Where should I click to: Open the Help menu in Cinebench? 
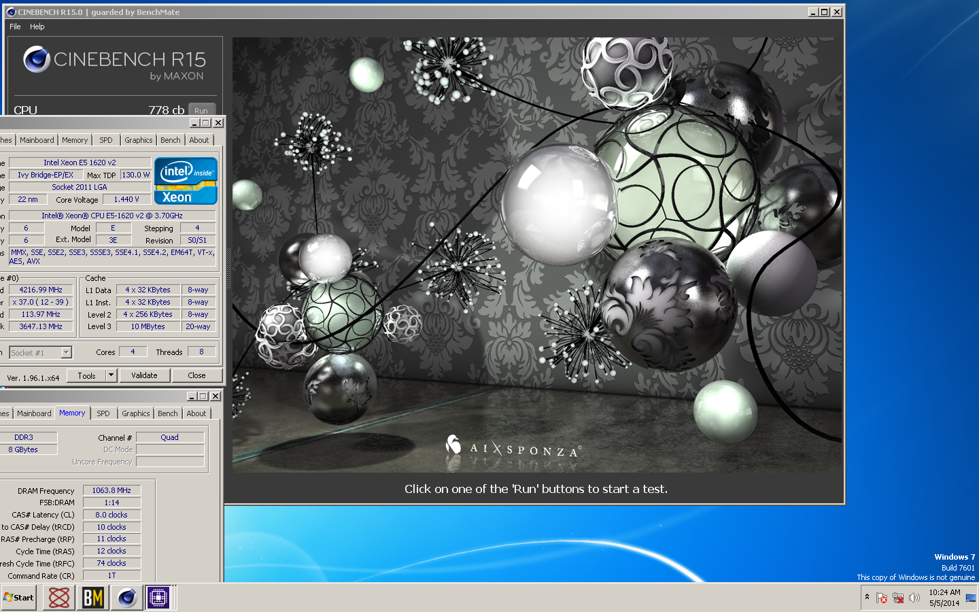pos(37,27)
